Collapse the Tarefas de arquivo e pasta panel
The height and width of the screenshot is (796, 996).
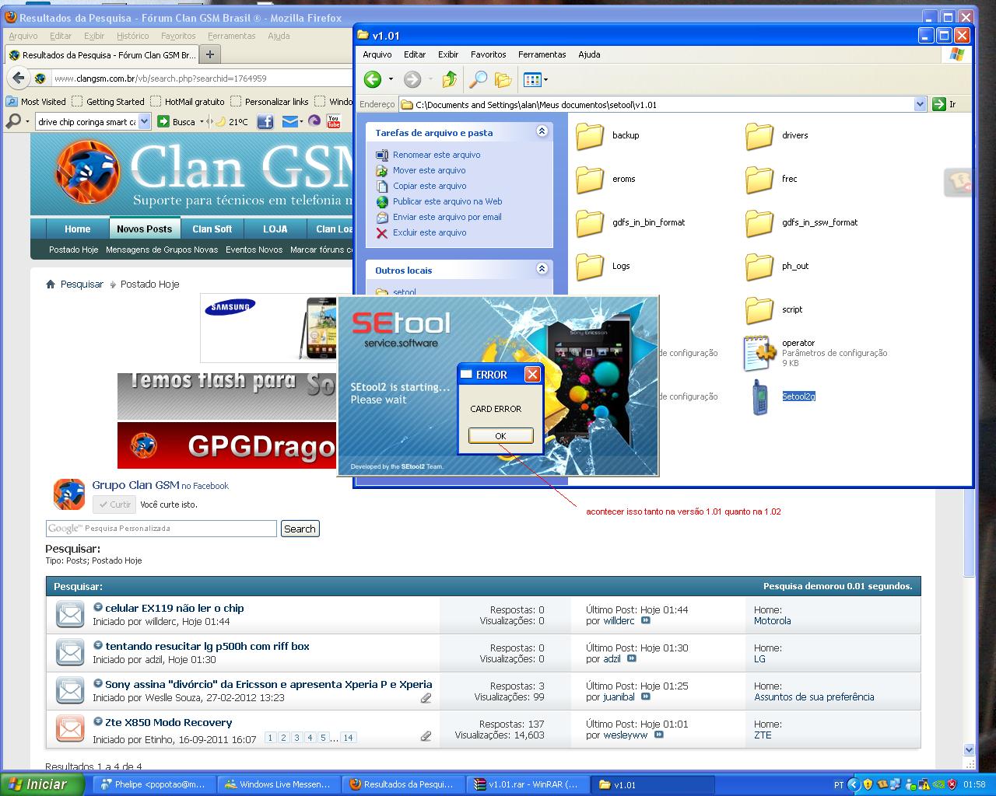542,132
